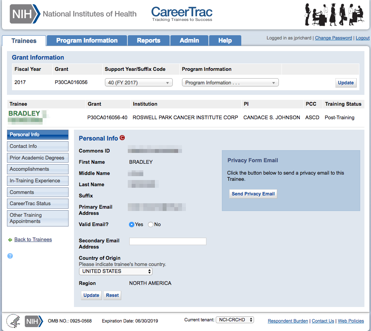Click Back to Trainees link
Viewport: 371px width, 331px height.
point(33,239)
